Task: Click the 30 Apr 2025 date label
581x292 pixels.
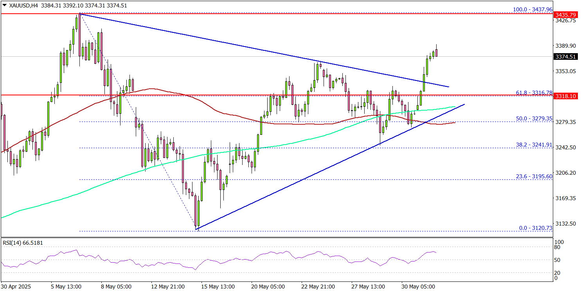Action: click(16, 286)
